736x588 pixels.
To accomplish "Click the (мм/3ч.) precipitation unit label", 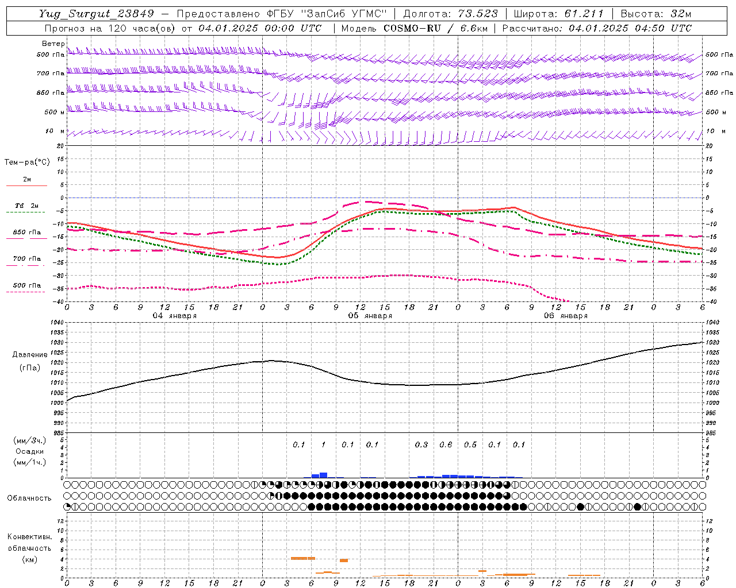I will (30, 441).
